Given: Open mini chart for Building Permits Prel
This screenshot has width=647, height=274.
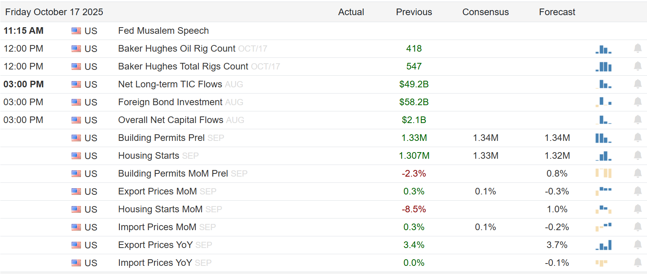Looking at the screenshot, I should point(603,138).
